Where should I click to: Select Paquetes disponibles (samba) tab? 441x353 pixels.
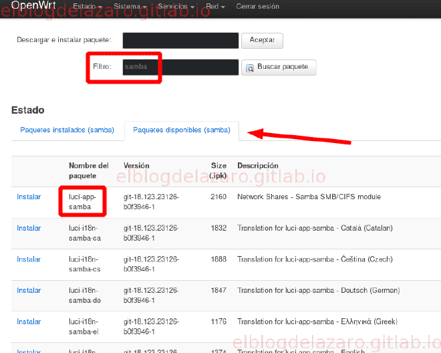click(182, 130)
